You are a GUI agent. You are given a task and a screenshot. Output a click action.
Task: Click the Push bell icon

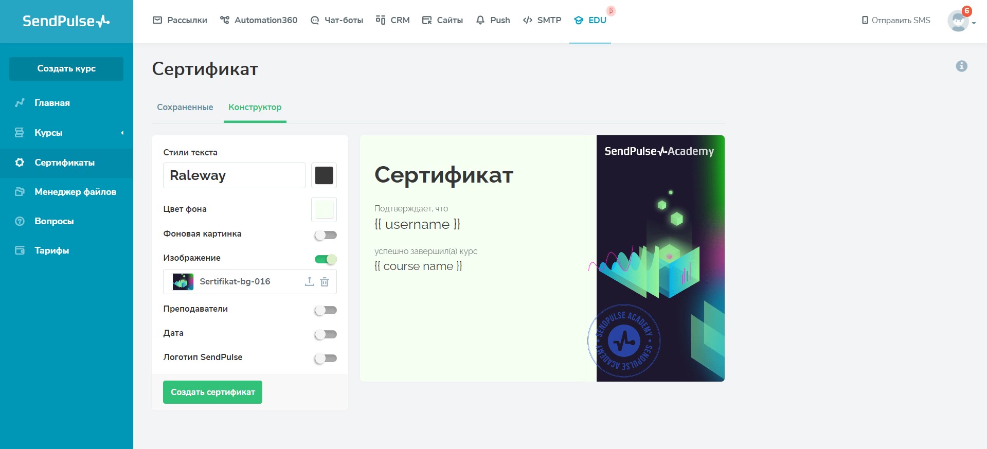coord(480,20)
